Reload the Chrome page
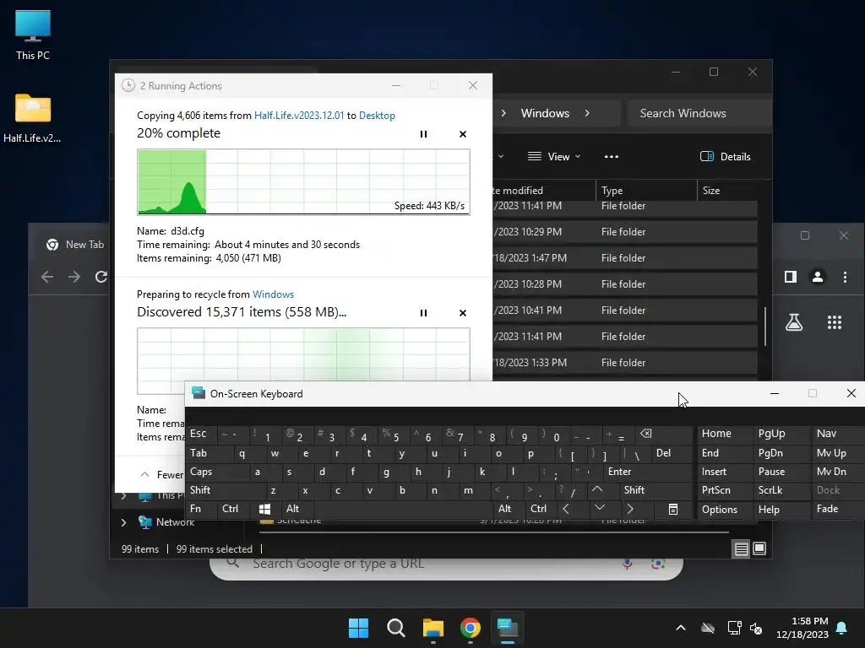The image size is (865, 648). [101, 277]
